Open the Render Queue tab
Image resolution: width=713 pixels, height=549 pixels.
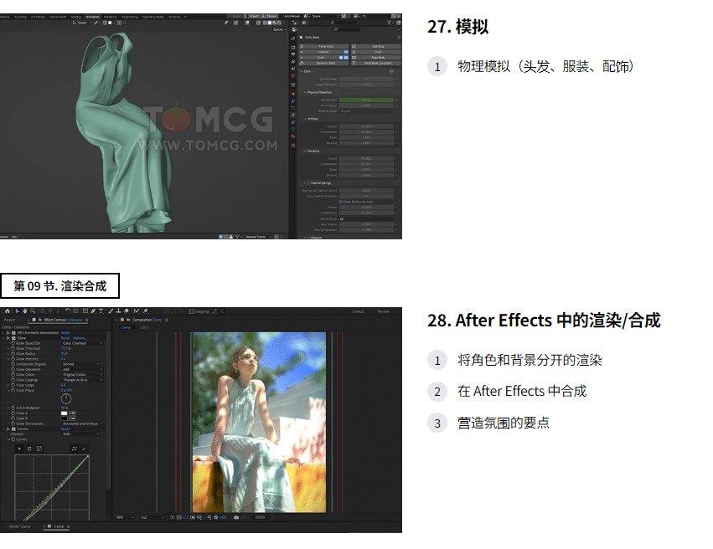tap(19, 526)
